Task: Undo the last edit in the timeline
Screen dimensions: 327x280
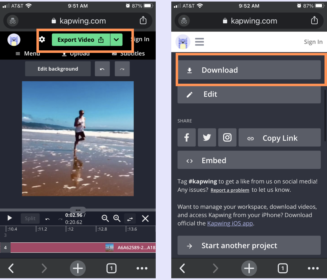Action: coord(47,218)
